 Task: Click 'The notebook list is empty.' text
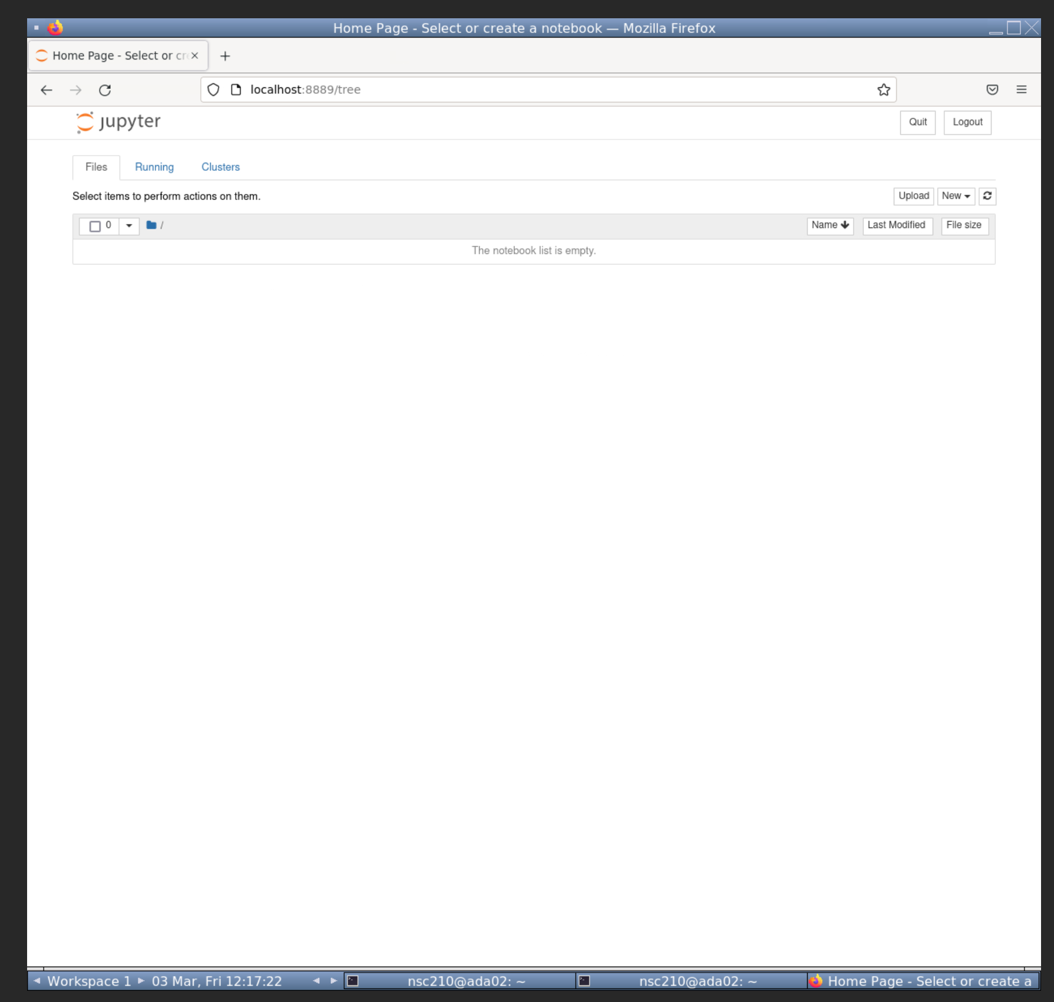coord(534,250)
